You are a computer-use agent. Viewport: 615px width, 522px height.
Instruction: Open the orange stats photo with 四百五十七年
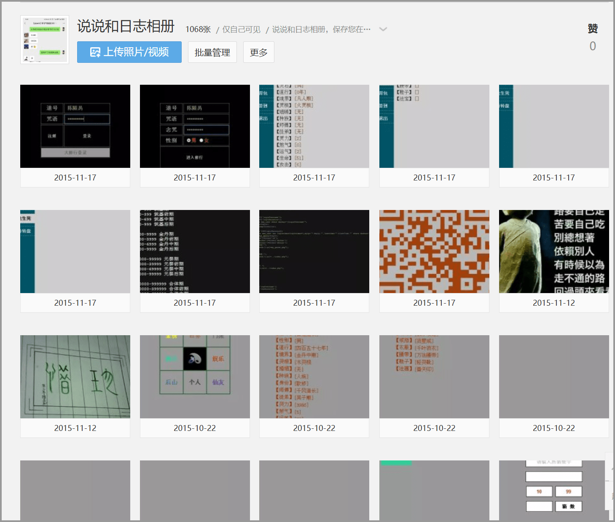click(x=314, y=377)
